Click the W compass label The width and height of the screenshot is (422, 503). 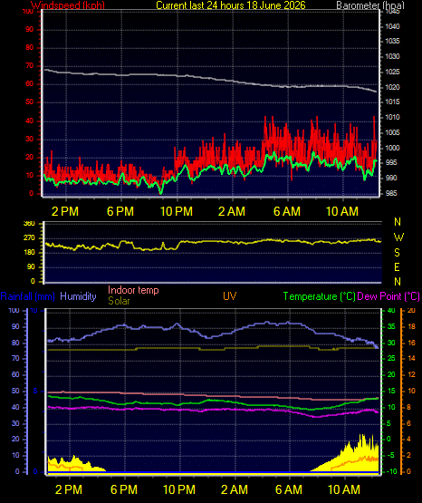pyautogui.click(x=398, y=237)
